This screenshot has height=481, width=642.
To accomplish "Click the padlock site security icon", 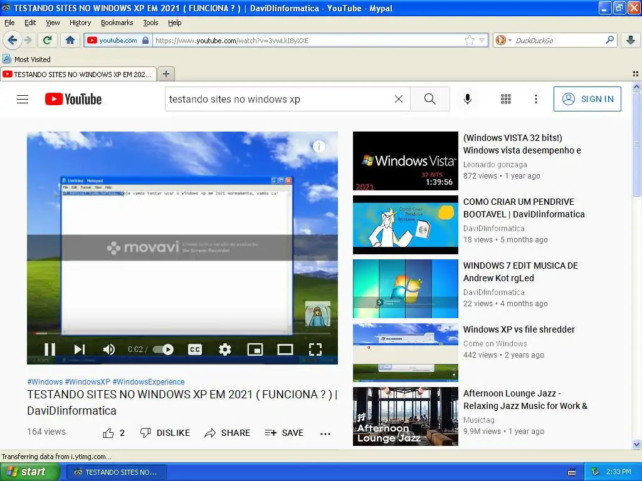I will (x=145, y=40).
